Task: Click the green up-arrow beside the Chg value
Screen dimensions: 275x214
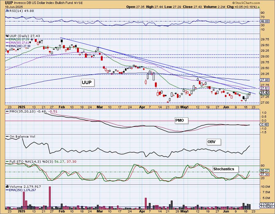Action: [258, 7]
